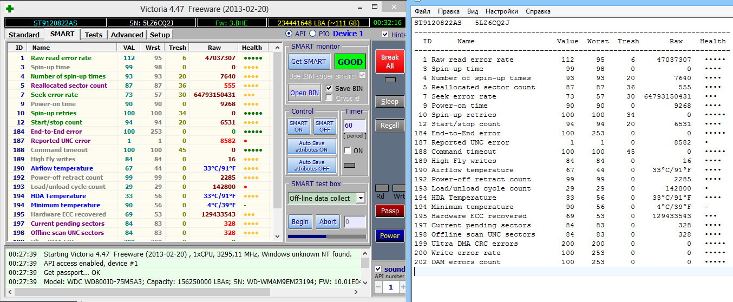Click Auto Save attributes ON button
The height and width of the screenshot is (302, 733).
pos(312,146)
